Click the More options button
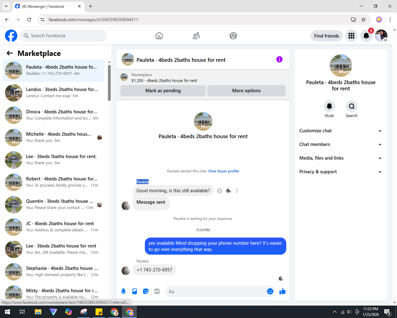 click(x=247, y=91)
